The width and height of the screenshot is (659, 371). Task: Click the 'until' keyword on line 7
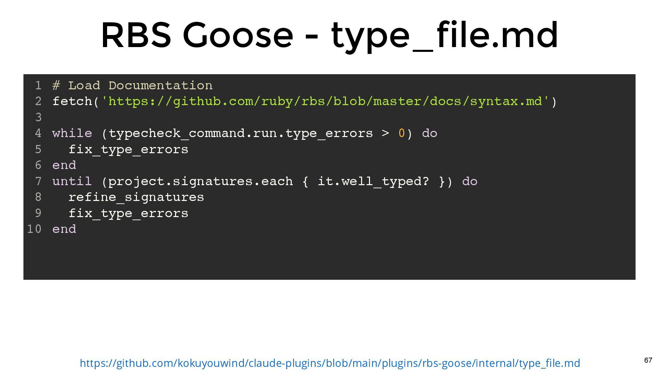point(72,181)
